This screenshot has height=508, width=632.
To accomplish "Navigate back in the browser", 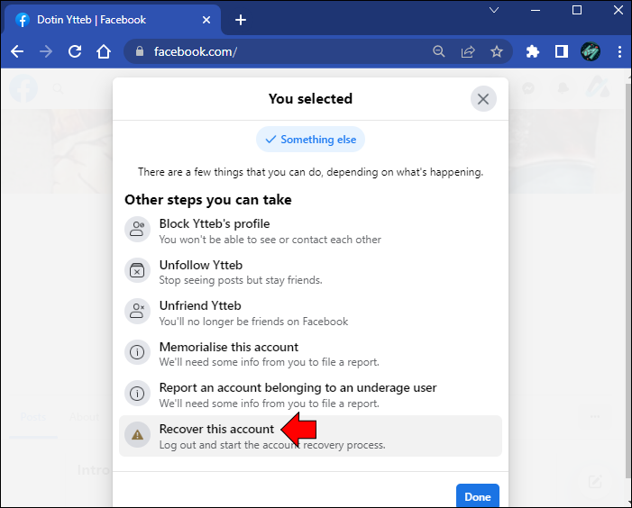I will coord(16,51).
